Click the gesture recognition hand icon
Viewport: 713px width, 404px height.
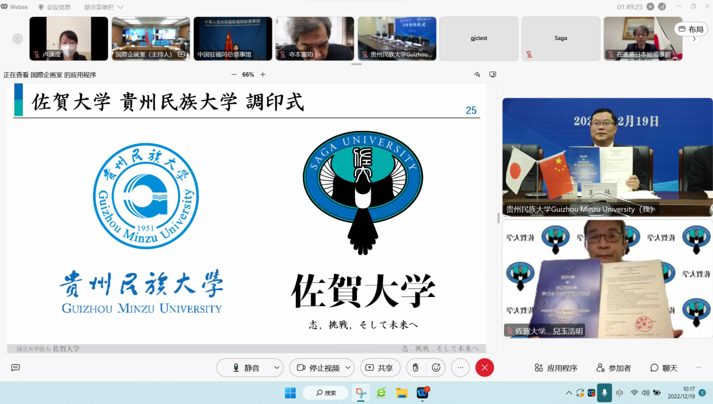pos(415,368)
